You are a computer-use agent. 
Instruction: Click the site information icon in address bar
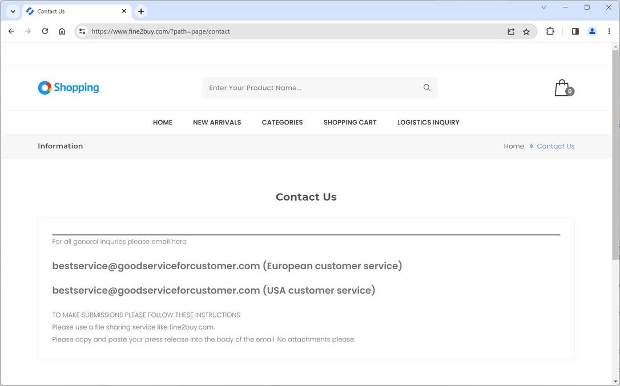coord(82,31)
